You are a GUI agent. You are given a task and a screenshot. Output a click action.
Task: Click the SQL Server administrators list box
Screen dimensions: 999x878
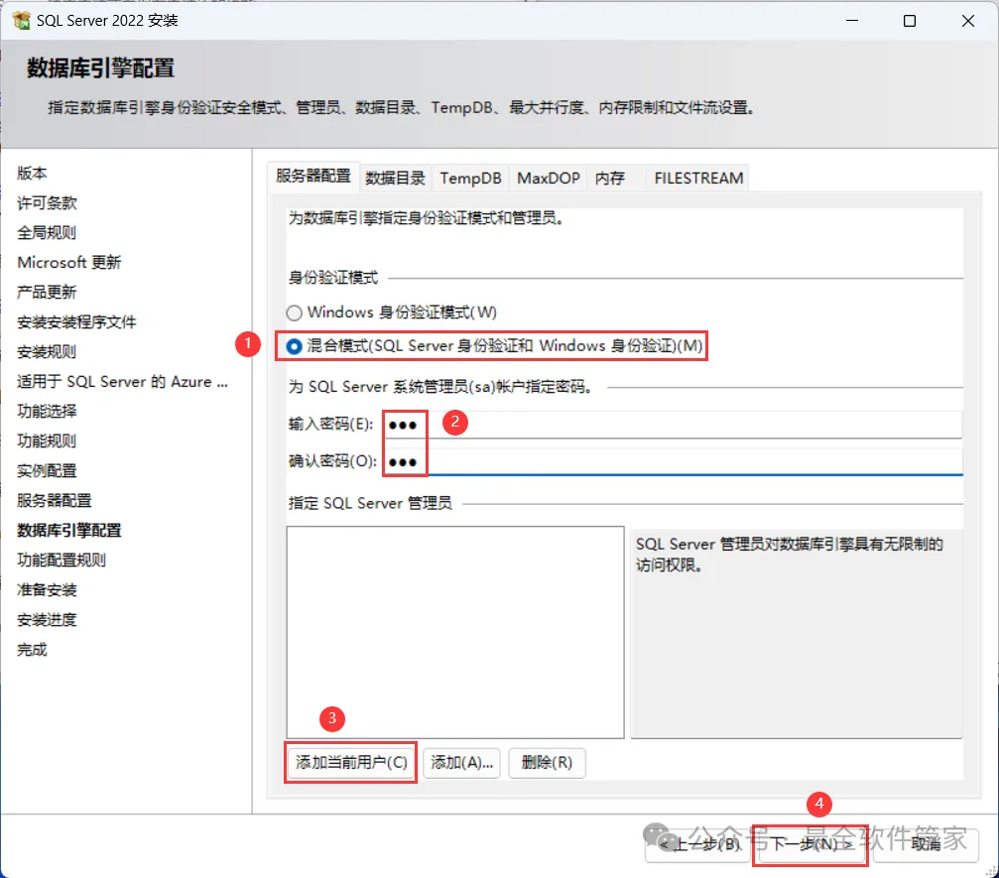pos(455,632)
